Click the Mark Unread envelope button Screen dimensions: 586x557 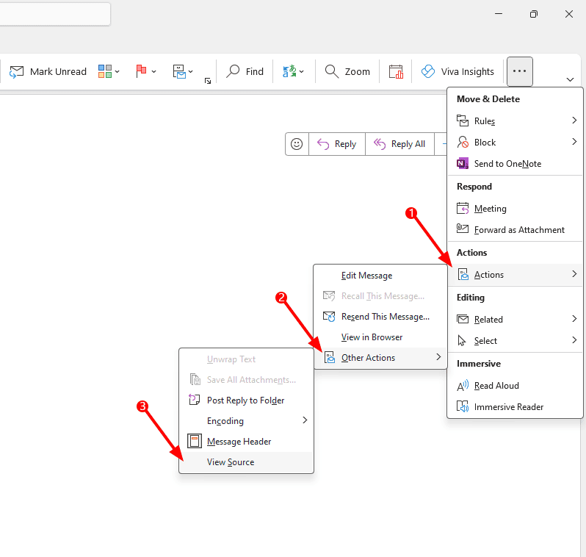click(x=48, y=71)
